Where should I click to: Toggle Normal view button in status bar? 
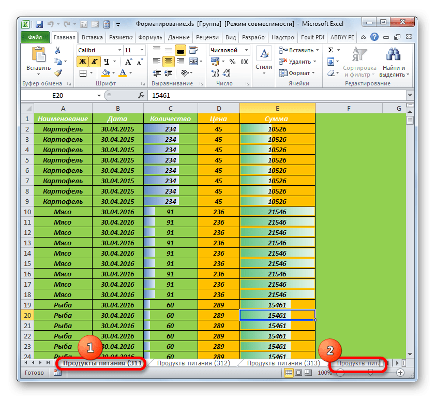click(x=289, y=373)
